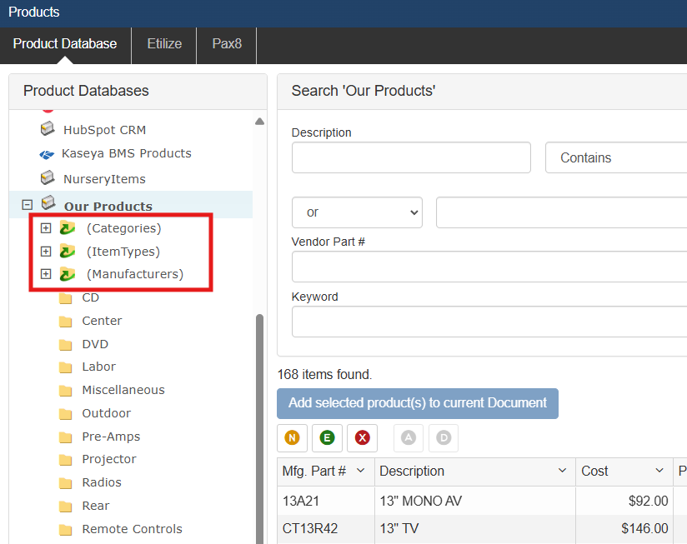Click the greyed-out A circle icon
Image resolution: width=687 pixels, height=544 pixels.
pyautogui.click(x=409, y=438)
